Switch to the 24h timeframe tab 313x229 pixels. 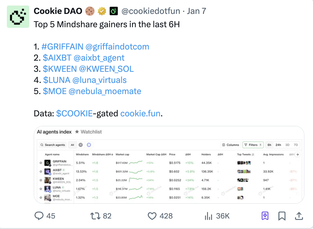click(x=278, y=145)
